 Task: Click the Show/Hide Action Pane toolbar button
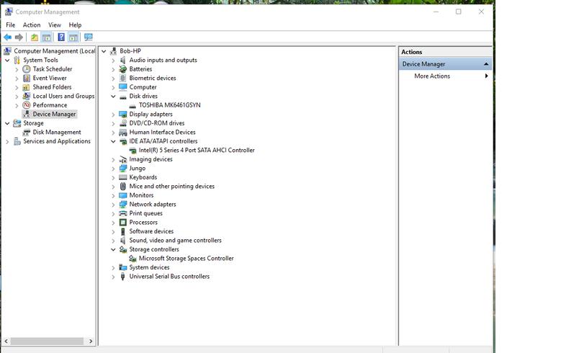click(73, 37)
